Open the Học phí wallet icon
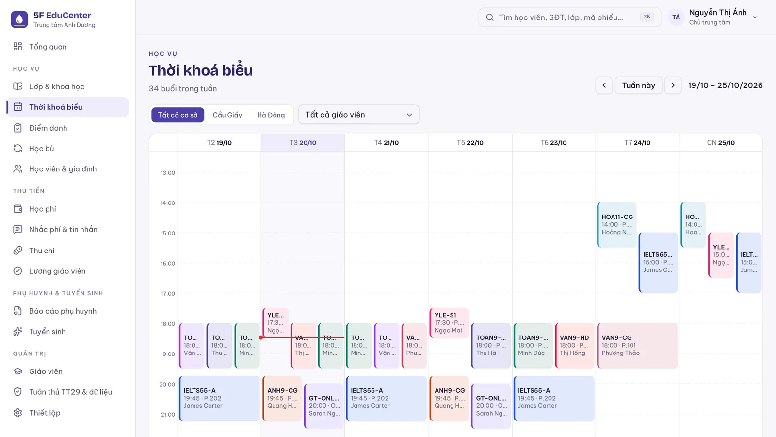This screenshot has height=437, width=776. coord(18,209)
